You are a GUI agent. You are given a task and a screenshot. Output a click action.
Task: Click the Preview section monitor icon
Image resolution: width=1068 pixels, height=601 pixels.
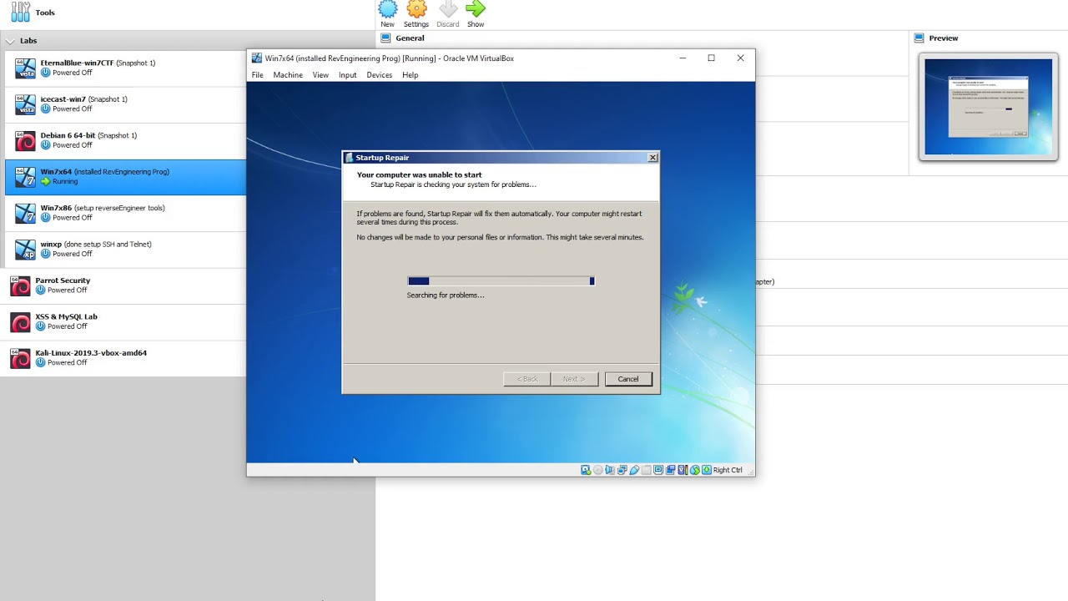coord(919,38)
